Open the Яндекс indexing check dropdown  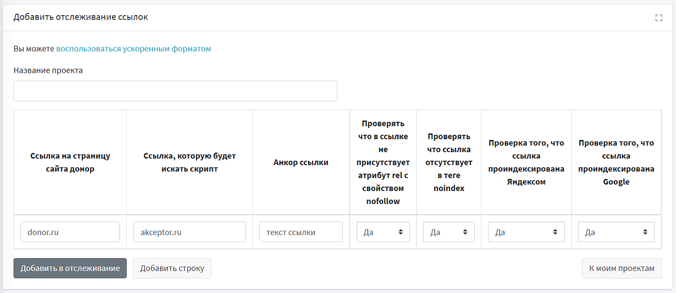click(x=526, y=232)
